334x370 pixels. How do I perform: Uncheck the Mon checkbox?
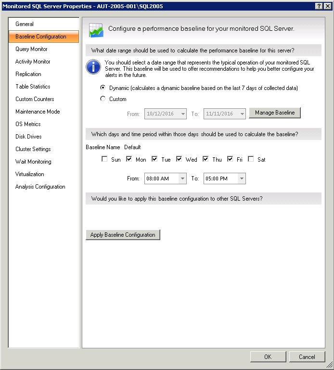[129, 159]
